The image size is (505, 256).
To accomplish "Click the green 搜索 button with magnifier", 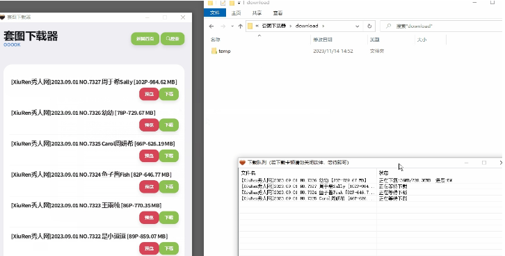I will pos(173,39).
